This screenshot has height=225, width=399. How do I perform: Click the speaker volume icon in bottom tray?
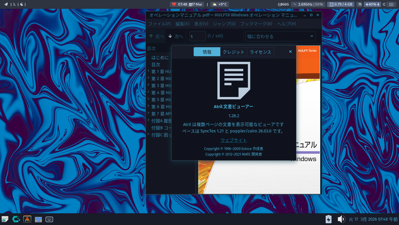(341, 219)
